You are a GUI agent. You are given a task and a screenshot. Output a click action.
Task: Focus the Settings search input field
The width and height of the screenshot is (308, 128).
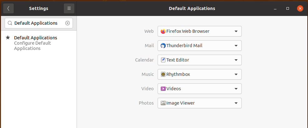[39, 23]
